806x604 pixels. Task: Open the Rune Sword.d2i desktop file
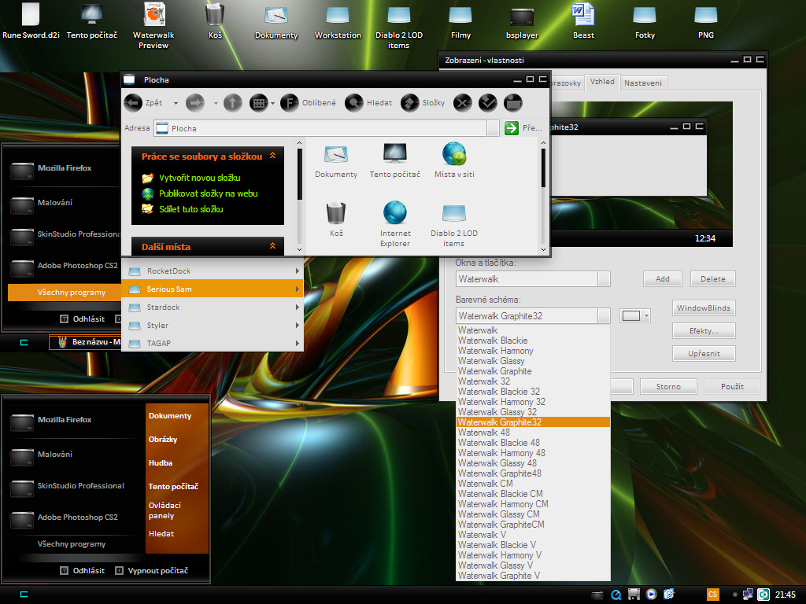tap(31, 21)
